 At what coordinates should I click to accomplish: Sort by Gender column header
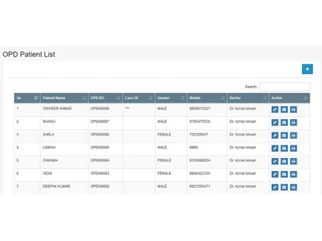coord(171,98)
